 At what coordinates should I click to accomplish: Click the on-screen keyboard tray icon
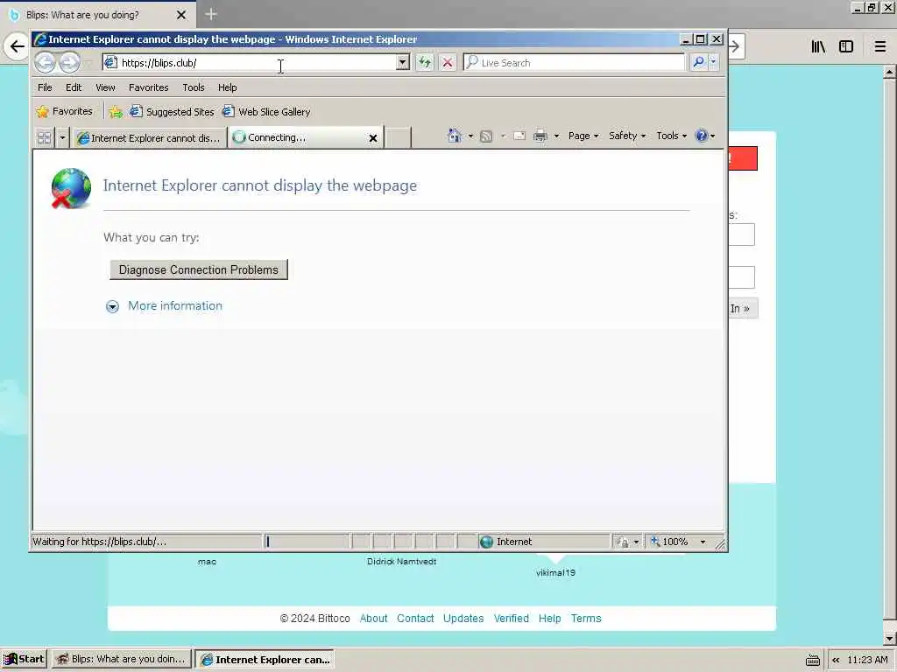click(x=812, y=660)
